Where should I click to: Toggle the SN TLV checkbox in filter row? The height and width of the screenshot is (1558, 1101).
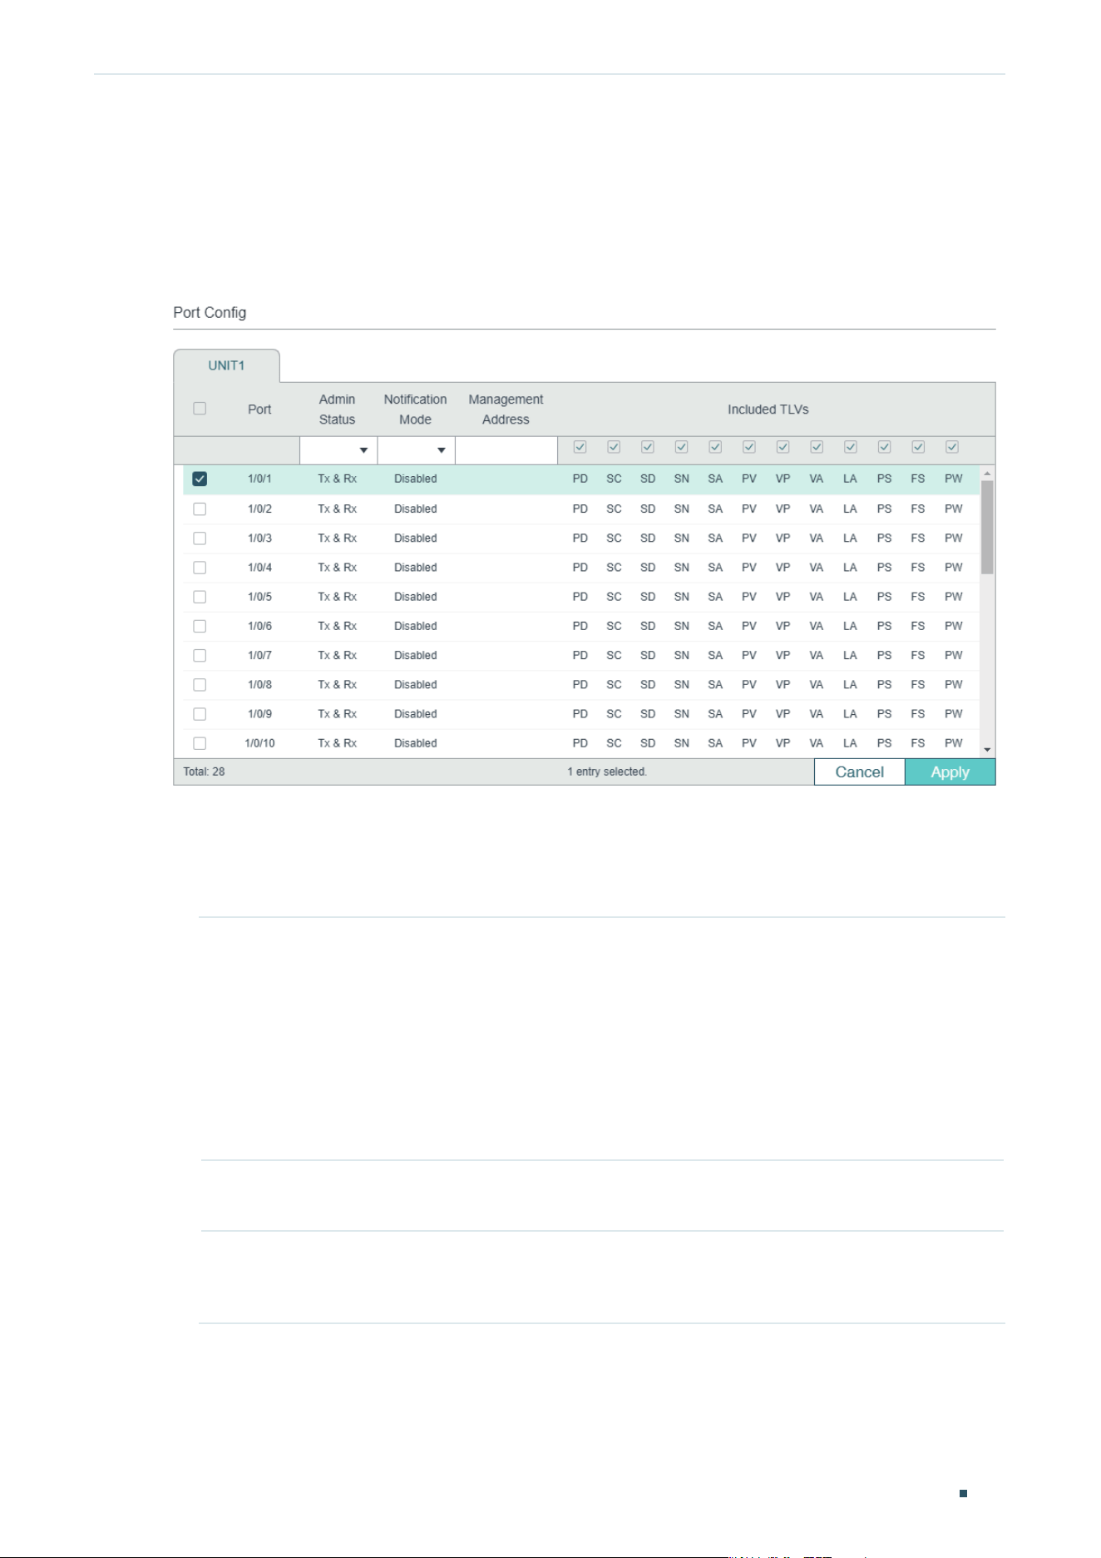[681, 447]
